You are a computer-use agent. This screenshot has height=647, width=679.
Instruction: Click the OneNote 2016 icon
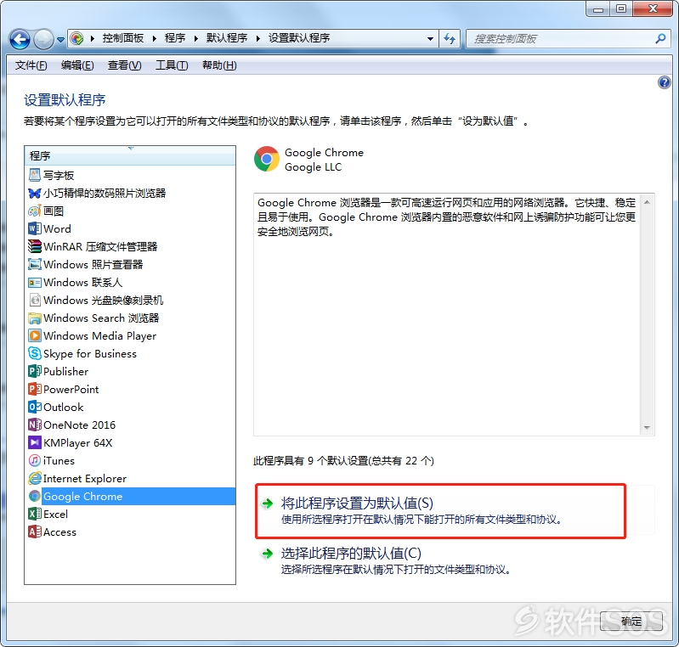35,425
